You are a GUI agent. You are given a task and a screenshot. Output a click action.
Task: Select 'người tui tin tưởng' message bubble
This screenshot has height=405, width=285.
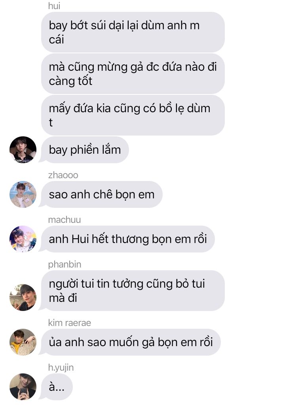click(133, 290)
